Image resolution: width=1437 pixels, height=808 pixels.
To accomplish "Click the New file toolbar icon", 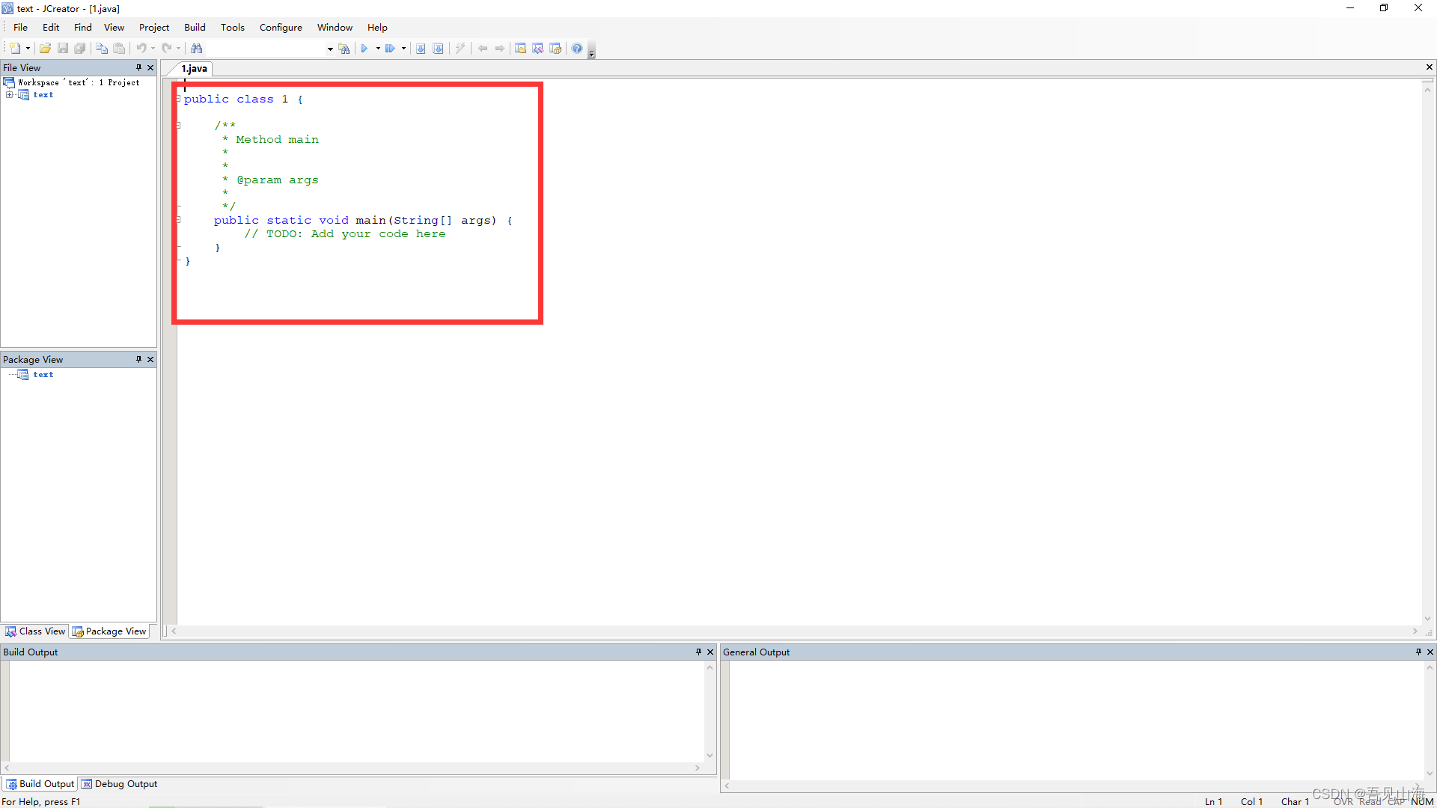I will click(x=14, y=49).
